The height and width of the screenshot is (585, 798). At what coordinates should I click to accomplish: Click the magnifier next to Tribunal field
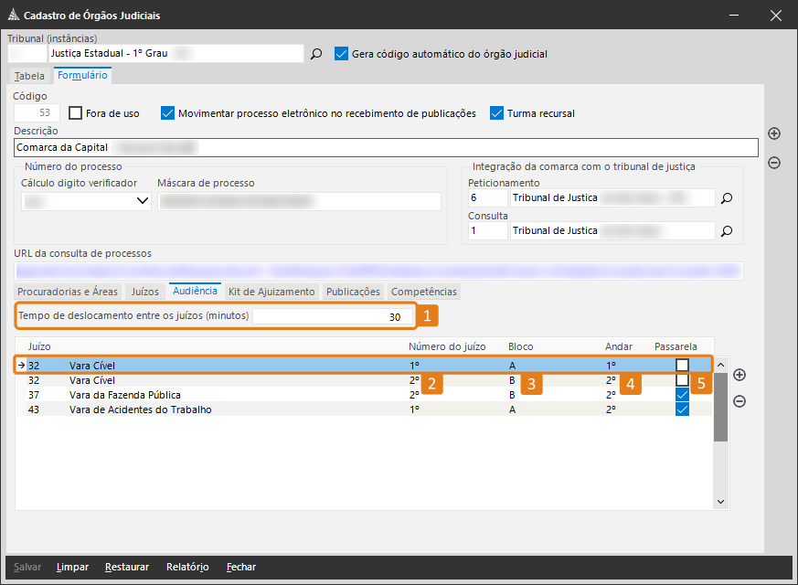point(316,55)
